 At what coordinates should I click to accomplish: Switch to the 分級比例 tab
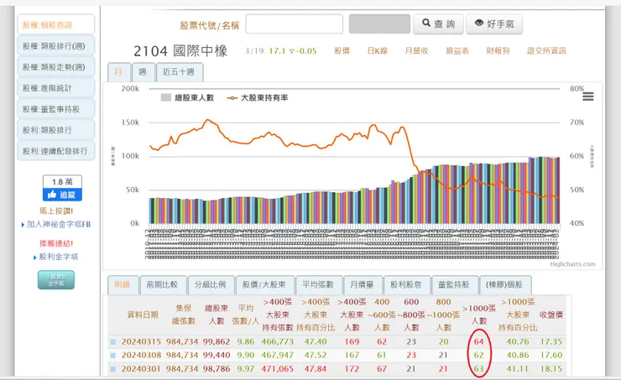click(211, 284)
